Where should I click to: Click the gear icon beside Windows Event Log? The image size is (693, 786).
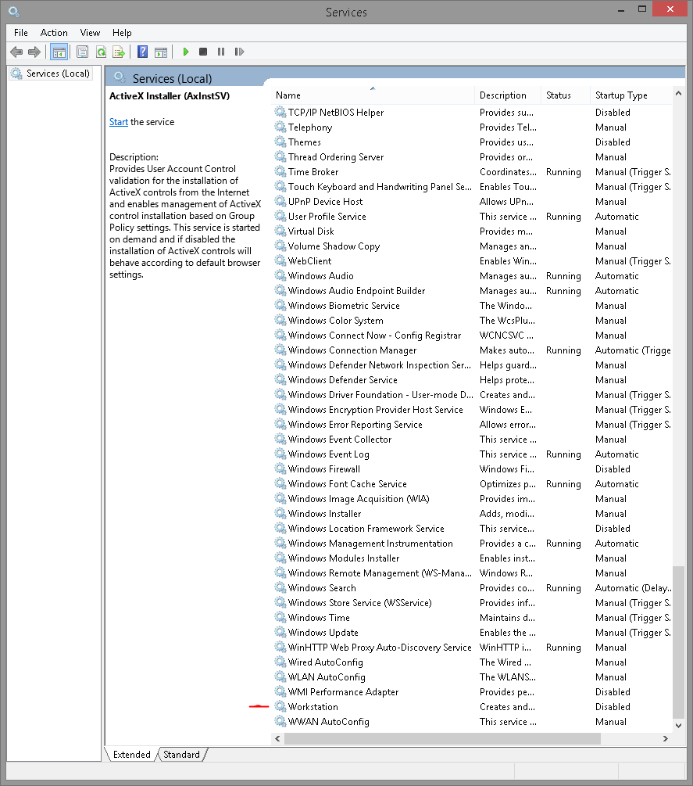pos(280,454)
